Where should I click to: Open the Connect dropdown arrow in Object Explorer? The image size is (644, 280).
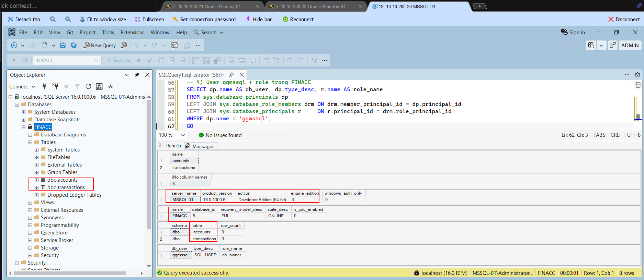pos(33,86)
